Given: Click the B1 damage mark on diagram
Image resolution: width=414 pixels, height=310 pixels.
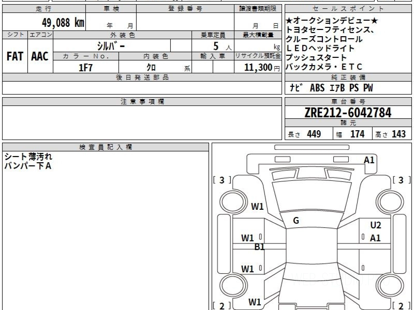Looking at the screenshot, I should click(x=259, y=247).
